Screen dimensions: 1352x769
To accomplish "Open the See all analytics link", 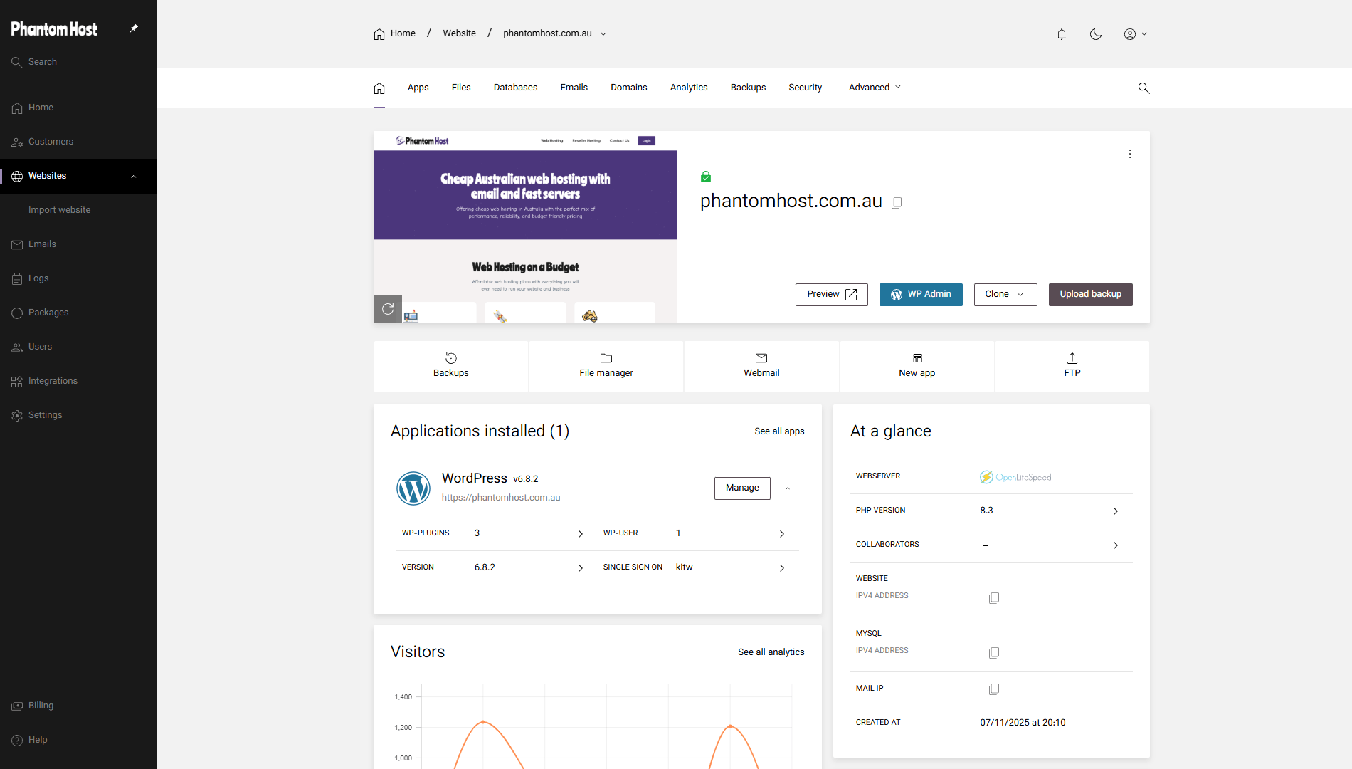I will pos(771,652).
